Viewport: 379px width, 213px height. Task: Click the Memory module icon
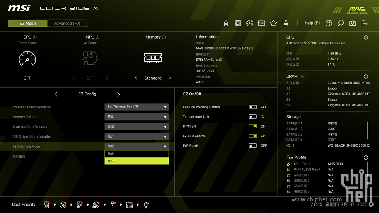[153, 58]
